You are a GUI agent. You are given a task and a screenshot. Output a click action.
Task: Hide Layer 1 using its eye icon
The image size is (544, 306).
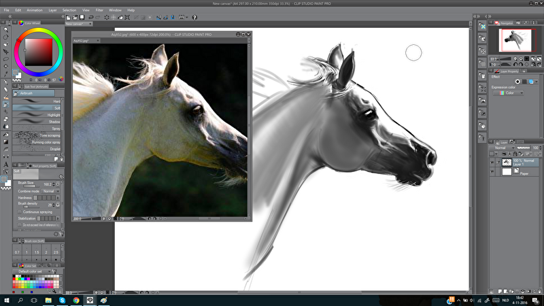492,163
